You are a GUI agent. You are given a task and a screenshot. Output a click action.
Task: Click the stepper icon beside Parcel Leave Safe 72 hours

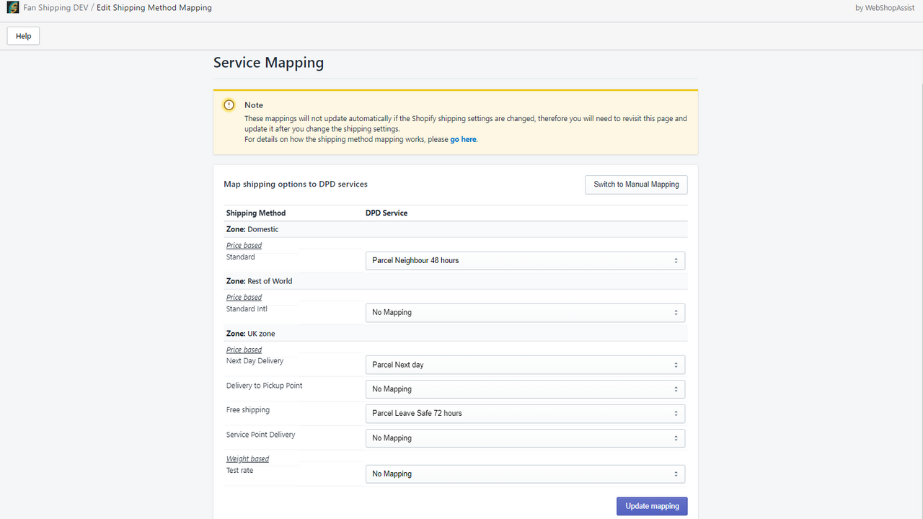click(676, 413)
